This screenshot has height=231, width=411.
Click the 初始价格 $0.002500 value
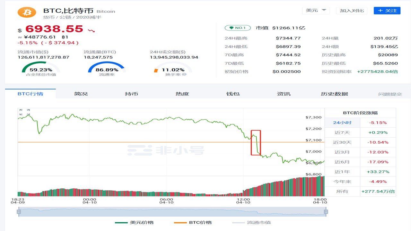(x=287, y=72)
